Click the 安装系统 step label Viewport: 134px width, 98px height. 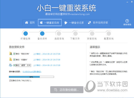coord(92,39)
